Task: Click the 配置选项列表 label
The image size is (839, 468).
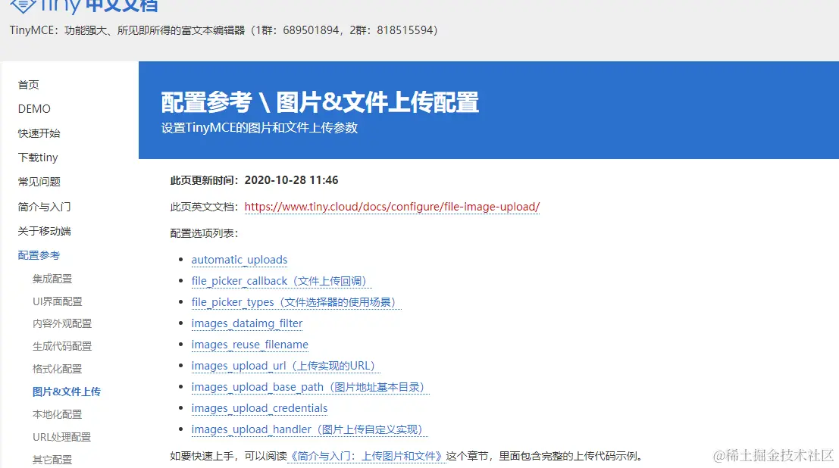Action: 204,233
